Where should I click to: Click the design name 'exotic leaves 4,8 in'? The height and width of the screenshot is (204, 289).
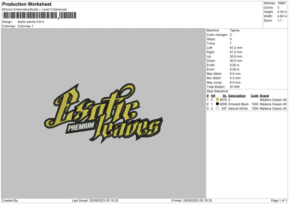point(31,22)
